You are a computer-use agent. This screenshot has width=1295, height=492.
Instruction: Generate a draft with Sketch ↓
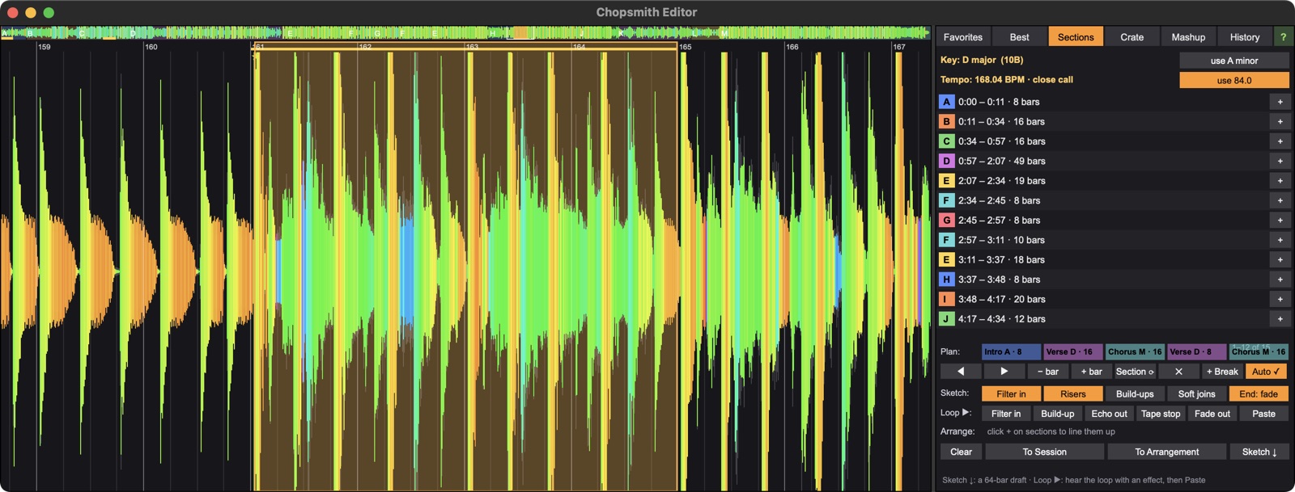pos(1259,452)
